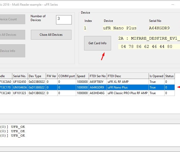The image size is (180, 152).
Task: Click FTDI serial A63HD46G cell
Action: [x=98, y=93]
